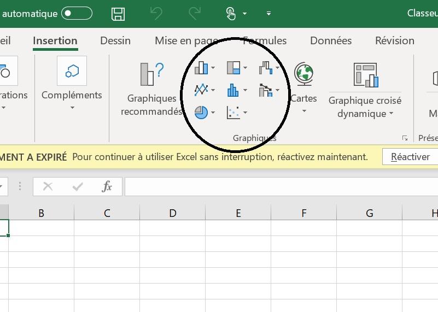
Task: Insert a scatter plot chart
Action: click(x=233, y=113)
